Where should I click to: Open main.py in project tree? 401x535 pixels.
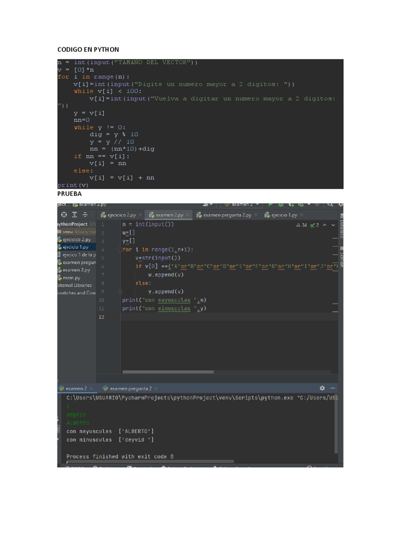pos(71,278)
